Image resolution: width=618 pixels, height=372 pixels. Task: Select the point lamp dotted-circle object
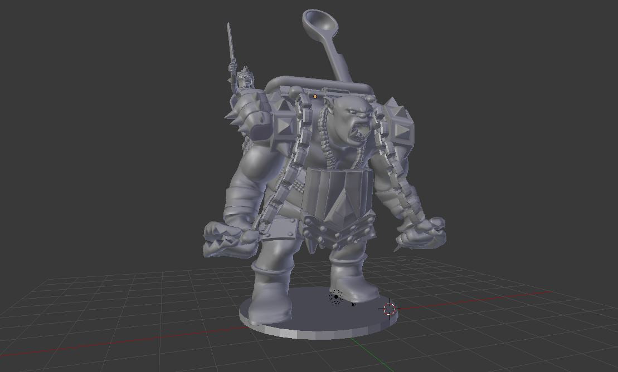click(x=335, y=296)
